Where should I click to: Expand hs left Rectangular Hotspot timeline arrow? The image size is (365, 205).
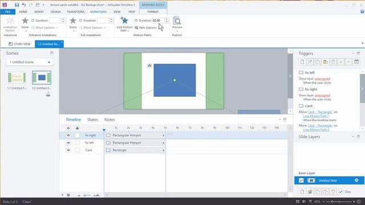coord(164,143)
